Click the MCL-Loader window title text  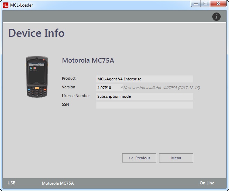[22, 5]
